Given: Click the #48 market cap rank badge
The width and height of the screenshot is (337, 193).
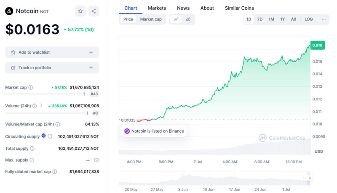Looking at the screenshot, I should coord(94,94).
